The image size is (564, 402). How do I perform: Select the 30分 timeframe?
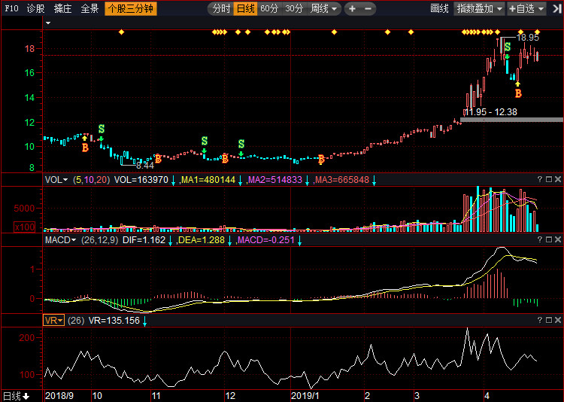294,9
